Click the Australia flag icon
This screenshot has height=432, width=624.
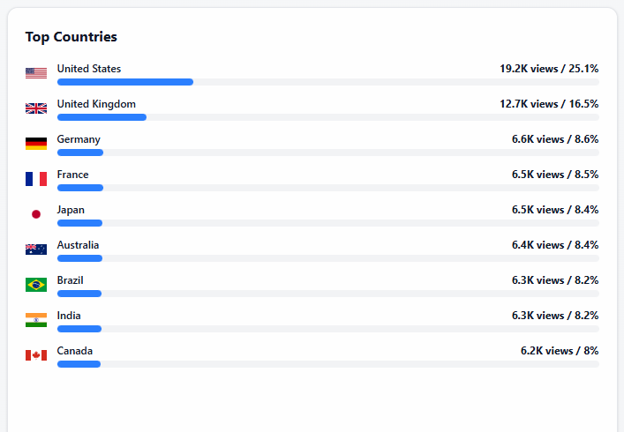36,250
